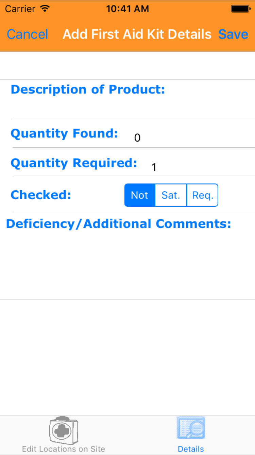Tap the Checked label

click(41, 195)
